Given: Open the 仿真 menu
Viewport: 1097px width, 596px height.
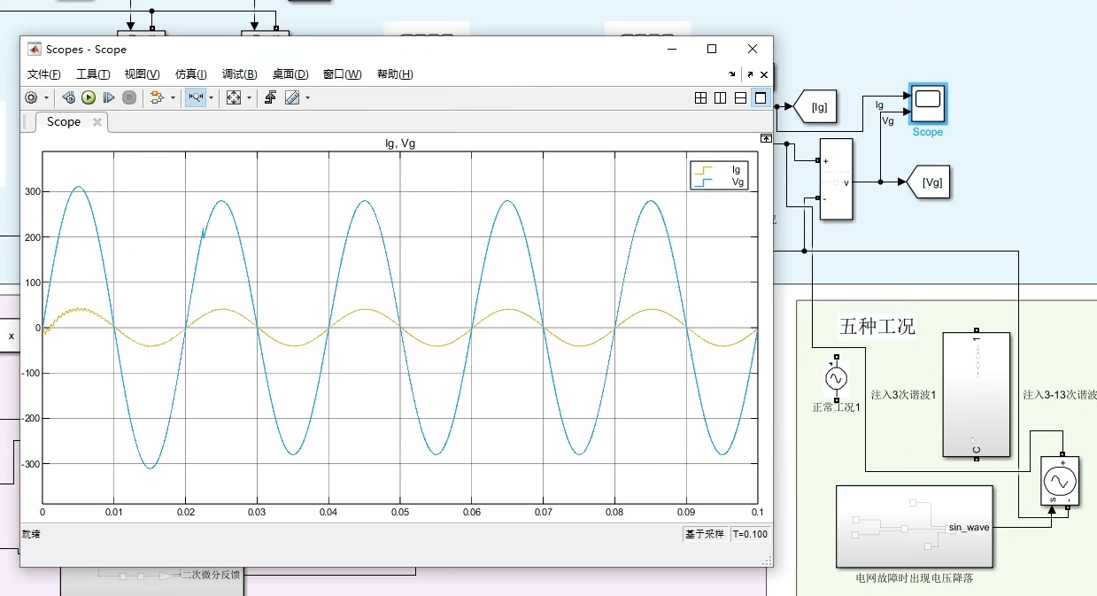Looking at the screenshot, I should [189, 74].
